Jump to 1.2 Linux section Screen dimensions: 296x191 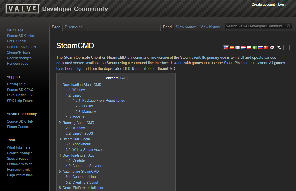click(73, 95)
